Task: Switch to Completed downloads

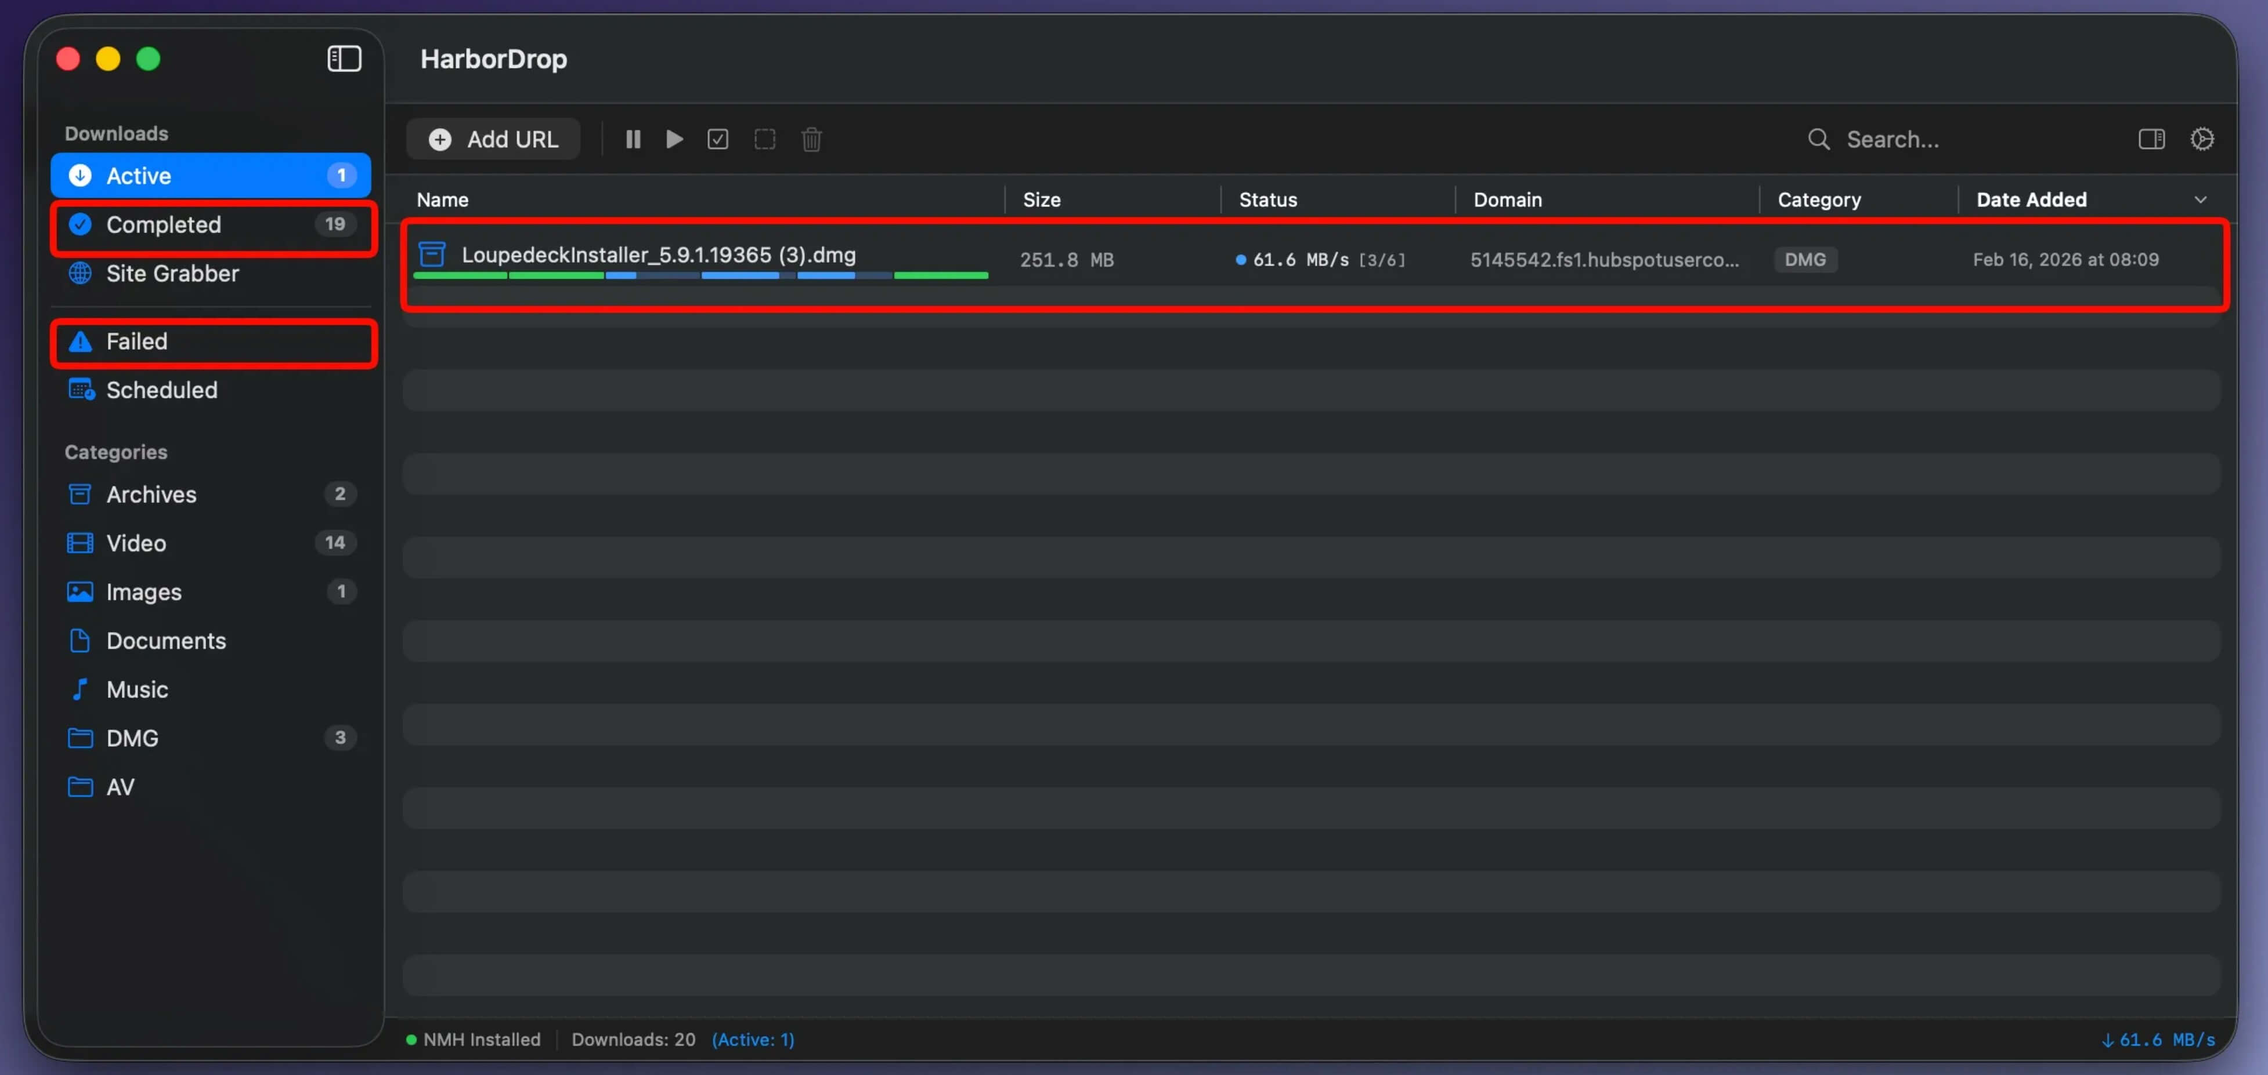Action: [x=163, y=224]
